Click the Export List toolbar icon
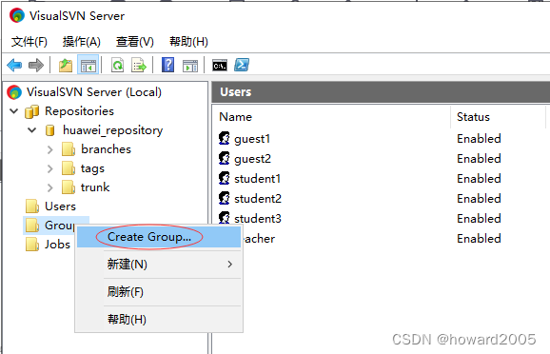The height and width of the screenshot is (354, 550). point(139,66)
